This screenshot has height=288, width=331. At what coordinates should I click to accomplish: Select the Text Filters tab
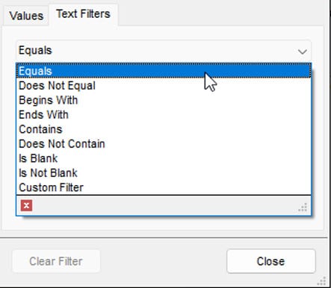coord(83,14)
